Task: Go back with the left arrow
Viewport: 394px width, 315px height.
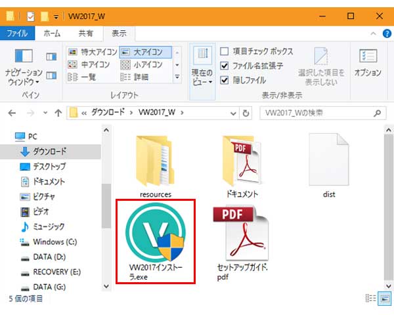Action: tap(12, 114)
